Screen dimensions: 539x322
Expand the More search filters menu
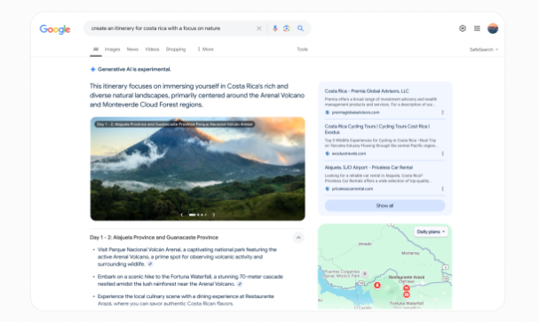tap(205, 49)
